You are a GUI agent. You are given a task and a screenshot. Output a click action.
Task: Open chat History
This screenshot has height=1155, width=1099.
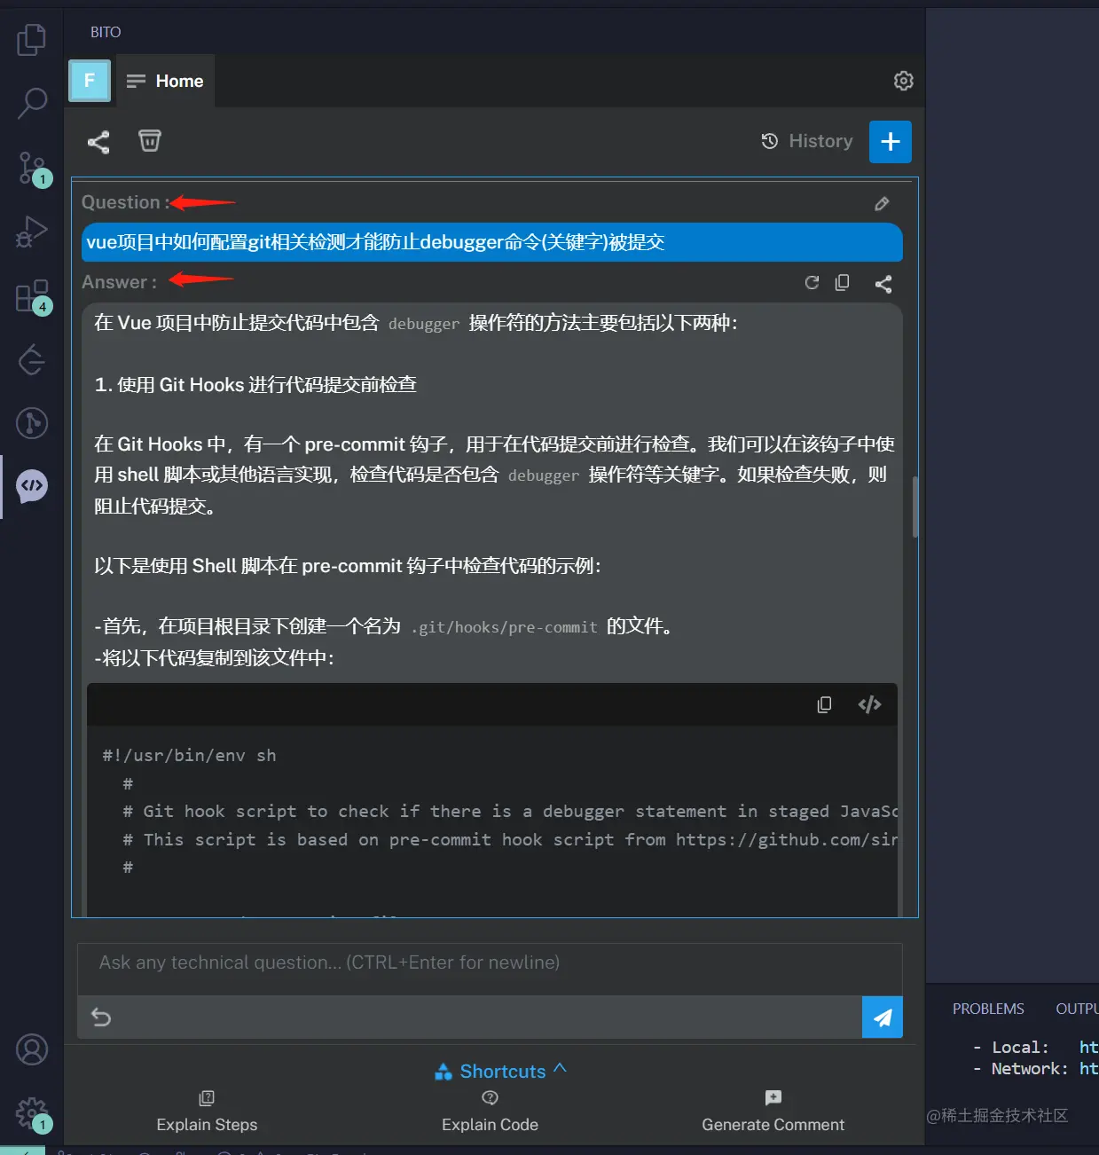tap(807, 141)
